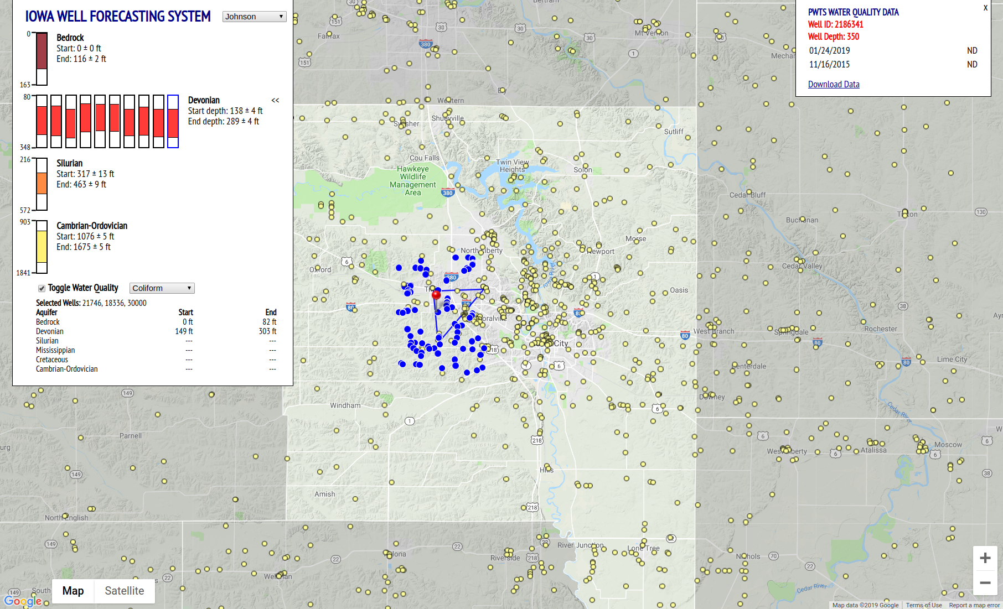Close the water quality popup X

(985, 8)
